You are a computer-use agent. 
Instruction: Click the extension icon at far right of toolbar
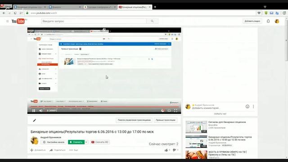[x=284, y=13]
